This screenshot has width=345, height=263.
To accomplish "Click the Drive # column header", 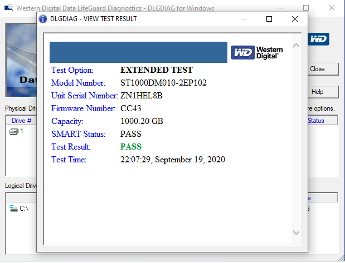I will 21,121.
